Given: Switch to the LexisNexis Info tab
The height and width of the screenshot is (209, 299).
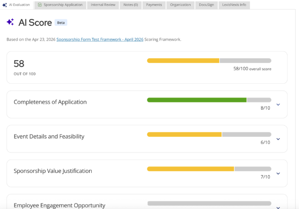Looking at the screenshot, I should [x=234, y=5].
